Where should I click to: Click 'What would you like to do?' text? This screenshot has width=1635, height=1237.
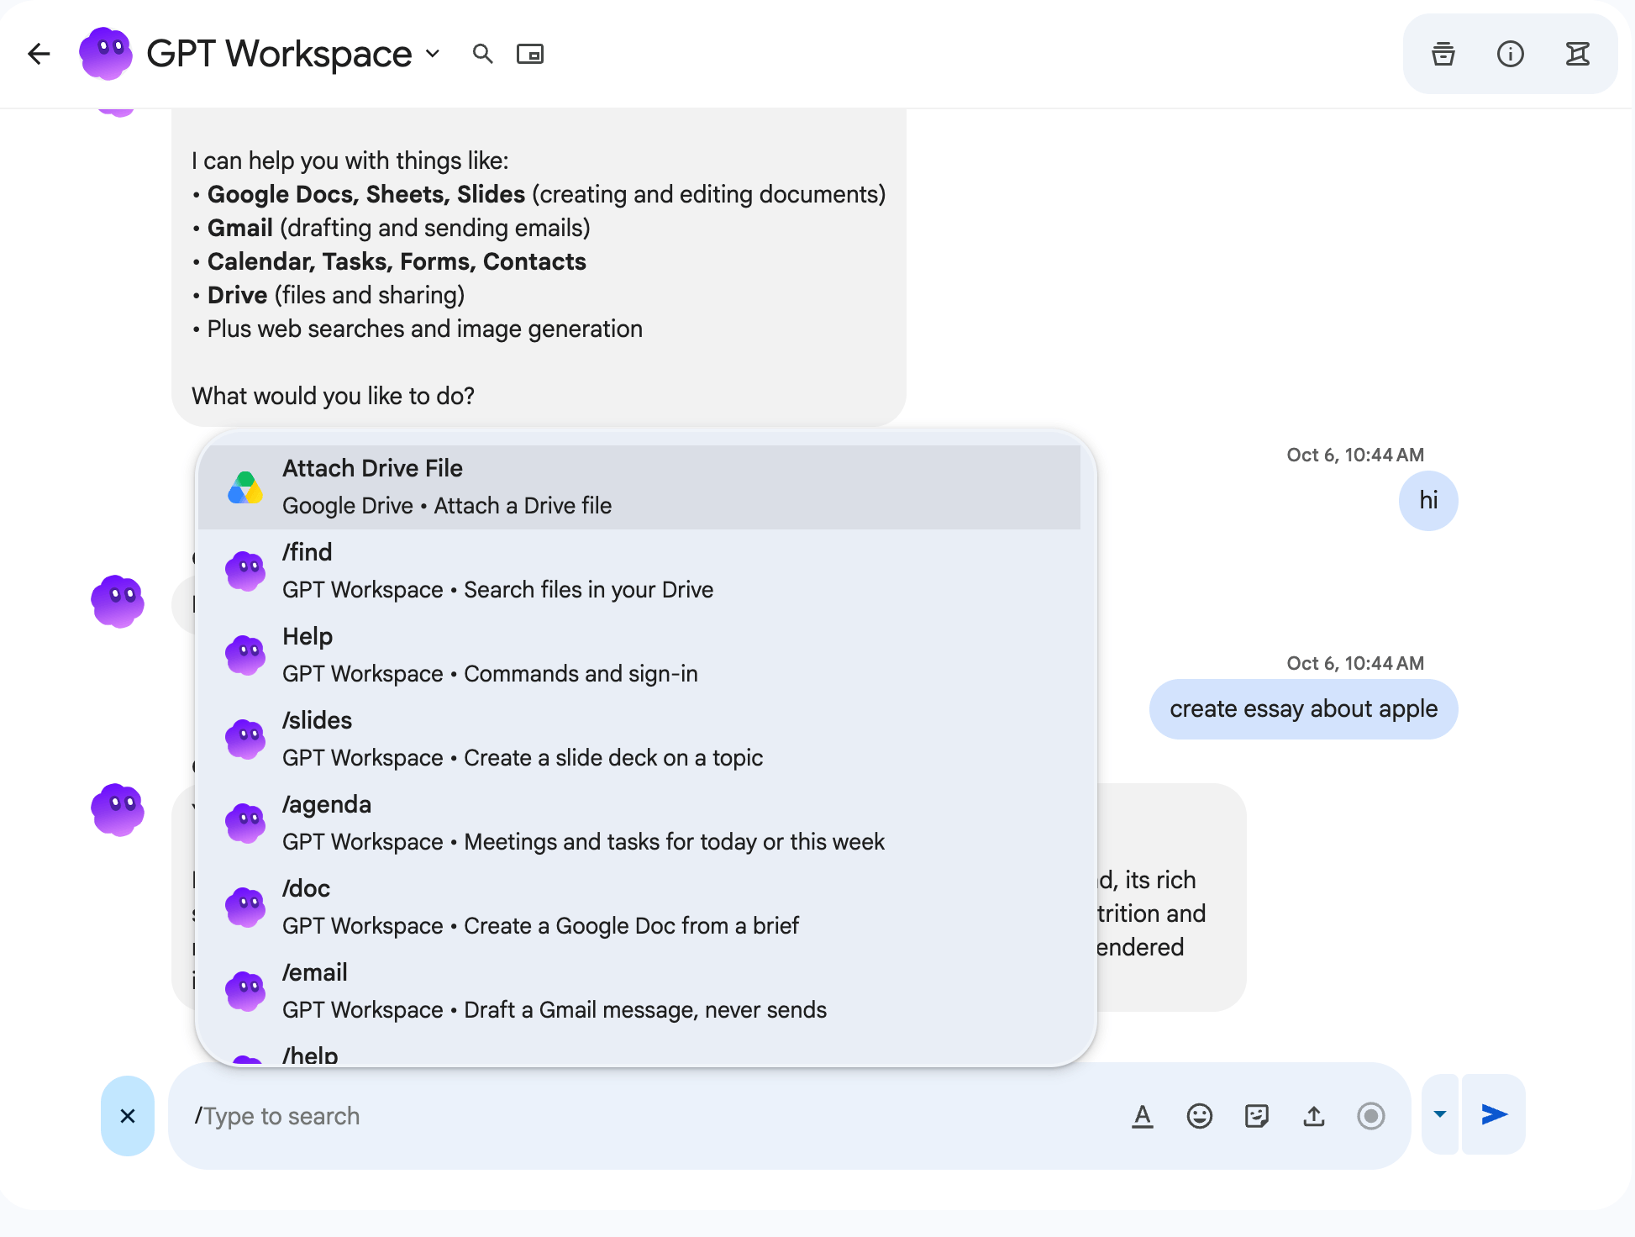click(333, 396)
